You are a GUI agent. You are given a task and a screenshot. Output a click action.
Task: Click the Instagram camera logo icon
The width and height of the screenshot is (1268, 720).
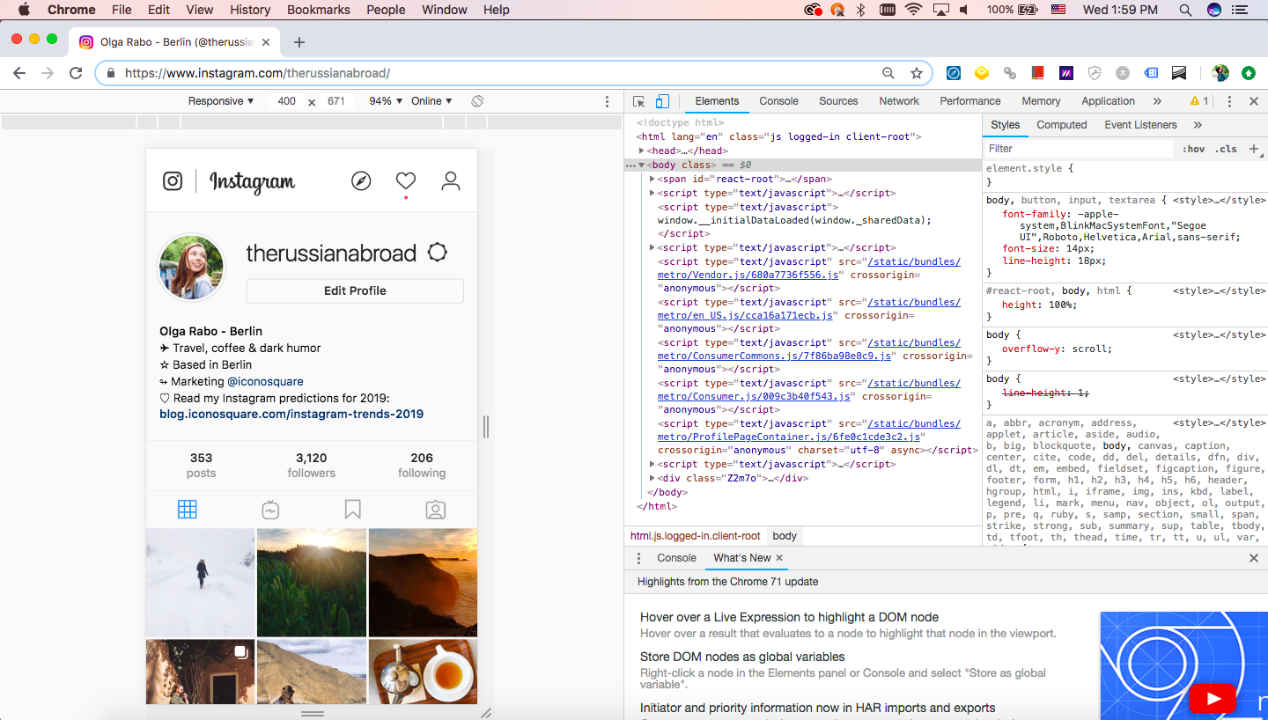(x=173, y=180)
